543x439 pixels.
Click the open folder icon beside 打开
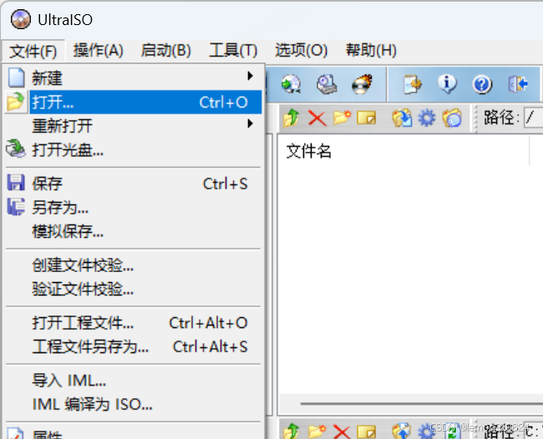click(16, 102)
